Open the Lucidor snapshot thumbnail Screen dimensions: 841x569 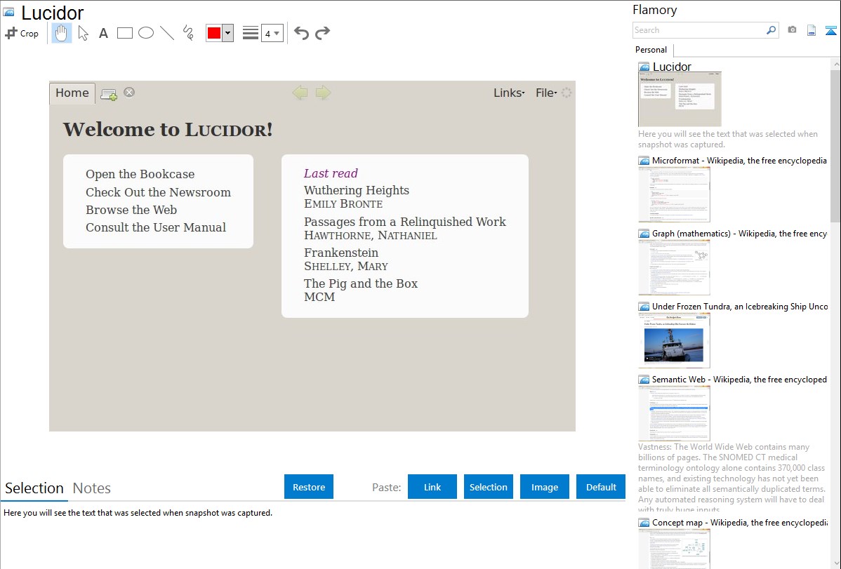[x=680, y=99]
